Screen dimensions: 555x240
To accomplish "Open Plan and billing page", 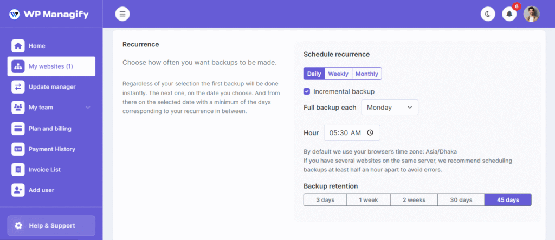I will click(x=51, y=129).
